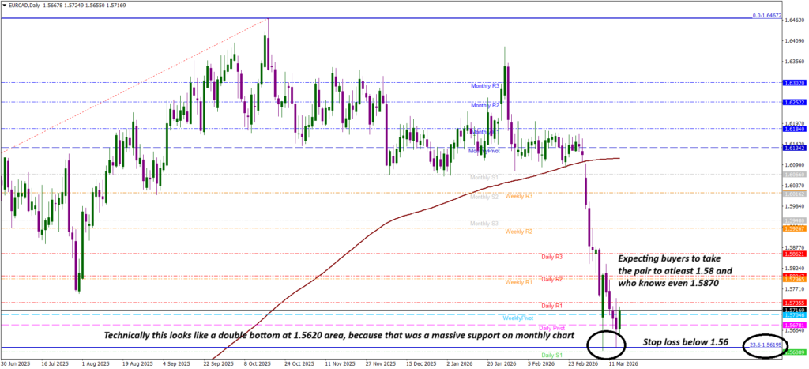Image resolution: width=809 pixels, height=369 pixels.
Task: Select the Daily R1 red label
Action: pos(551,305)
